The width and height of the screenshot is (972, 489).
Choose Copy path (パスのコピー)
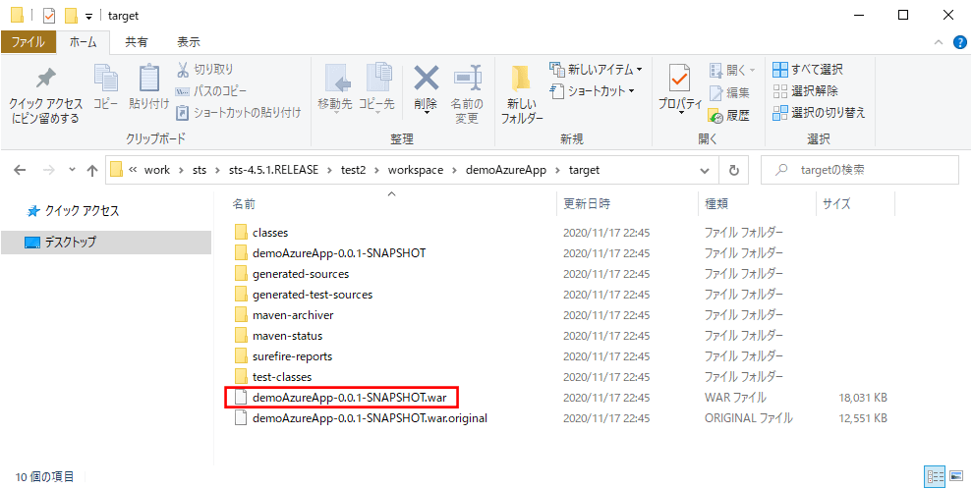click(x=210, y=91)
